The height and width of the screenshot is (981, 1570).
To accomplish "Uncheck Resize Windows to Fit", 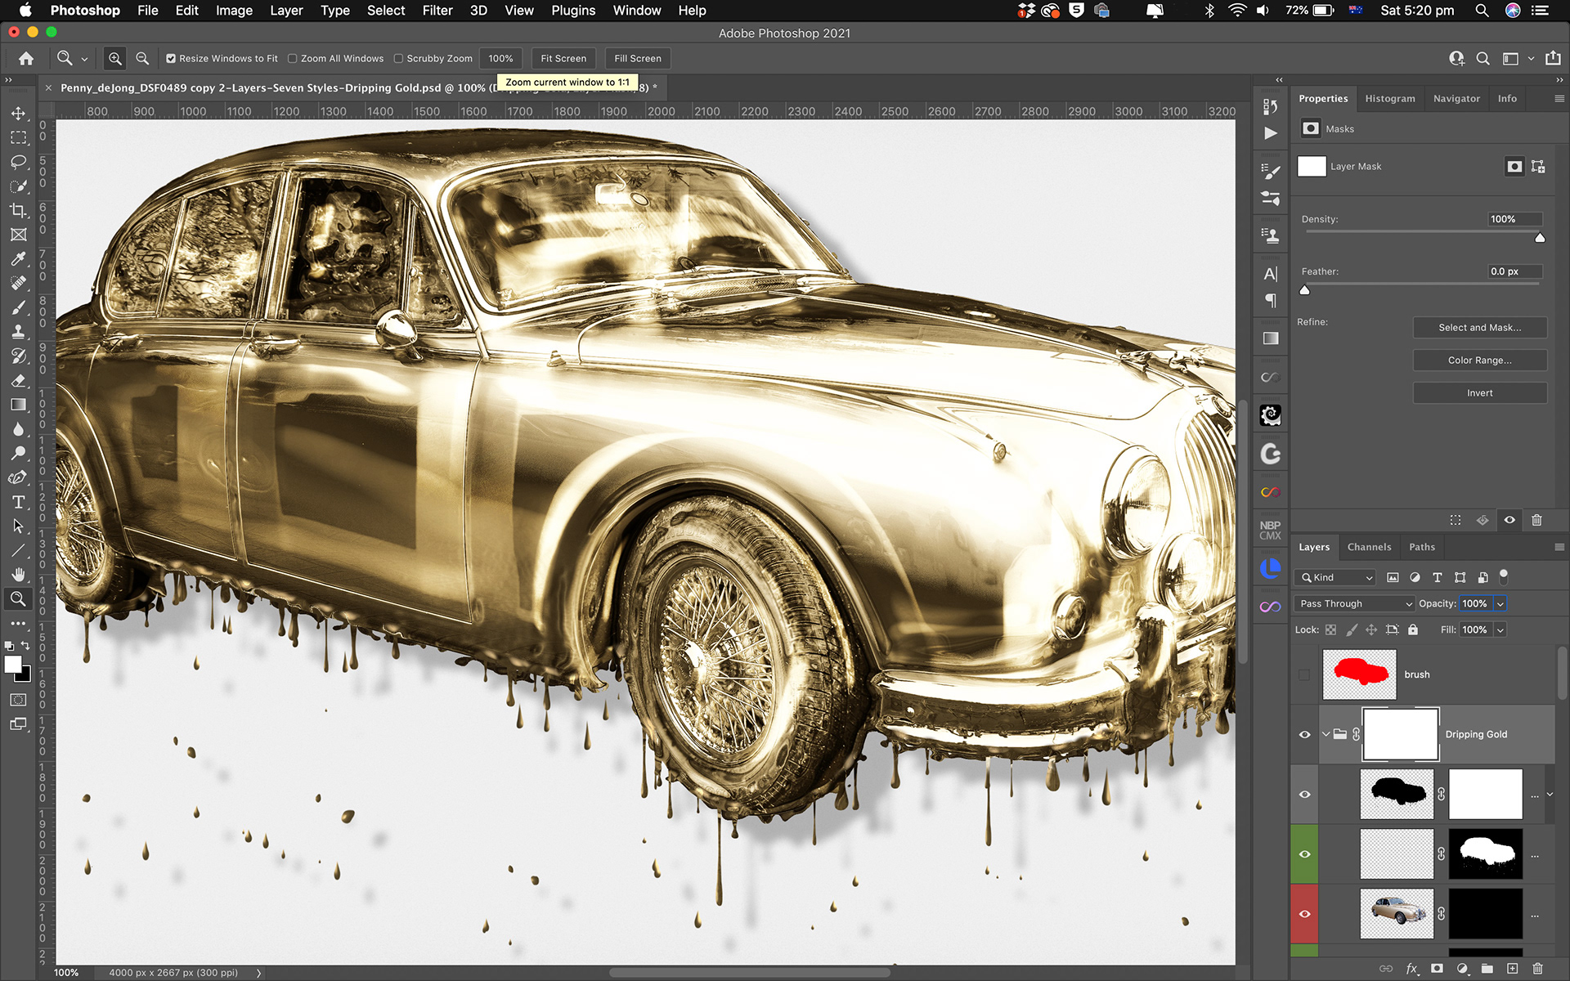I will [x=171, y=59].
